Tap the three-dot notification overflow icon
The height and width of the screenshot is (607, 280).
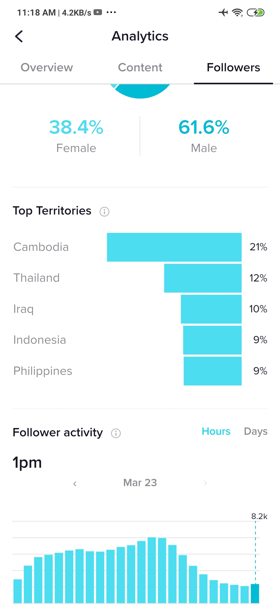(111, 12)
